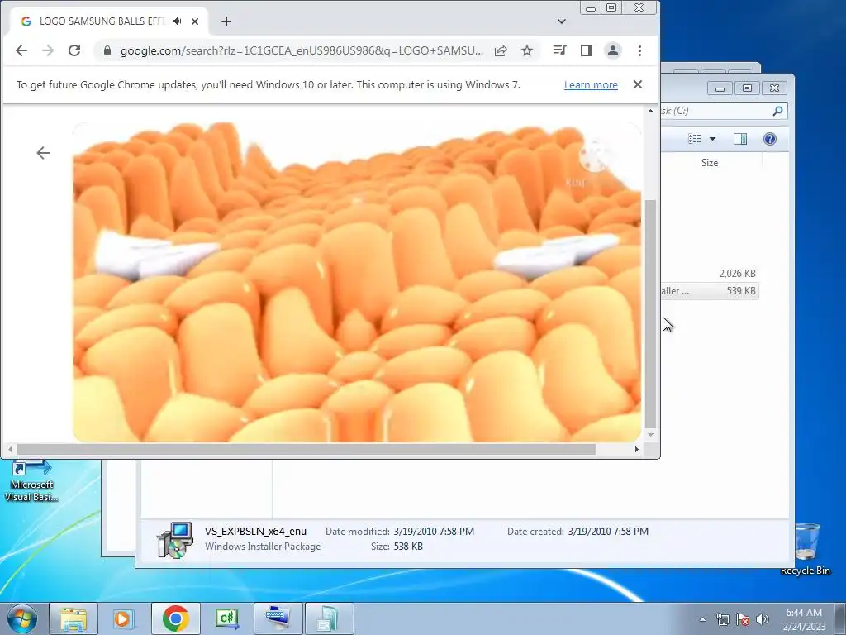Viewport: 846px width, 635px height.
Task: Open the Learn more link
Action: [591, 85]
